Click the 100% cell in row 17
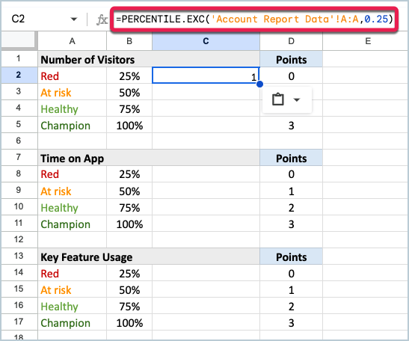409x341 pixels. (x=129, y=323)
